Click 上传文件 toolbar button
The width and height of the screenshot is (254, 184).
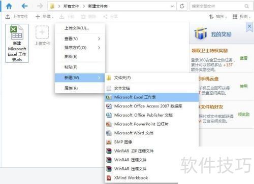click(16, 17)
